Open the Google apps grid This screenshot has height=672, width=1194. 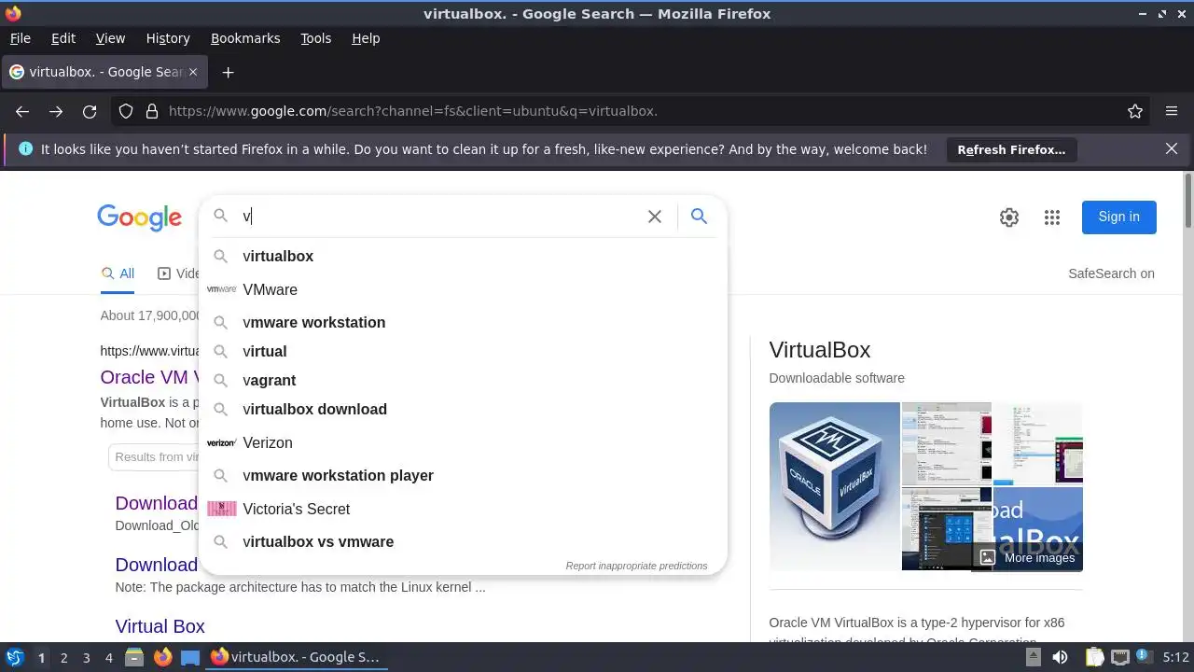click(x=1052, y=217)
